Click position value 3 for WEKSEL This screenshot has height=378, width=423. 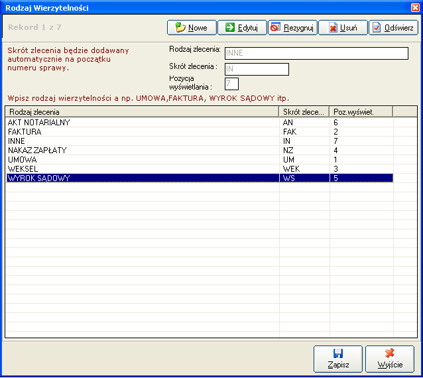(335, 169)
